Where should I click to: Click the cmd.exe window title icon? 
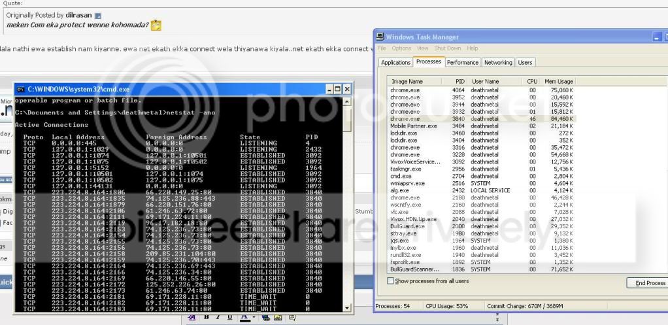click(21, 89)
